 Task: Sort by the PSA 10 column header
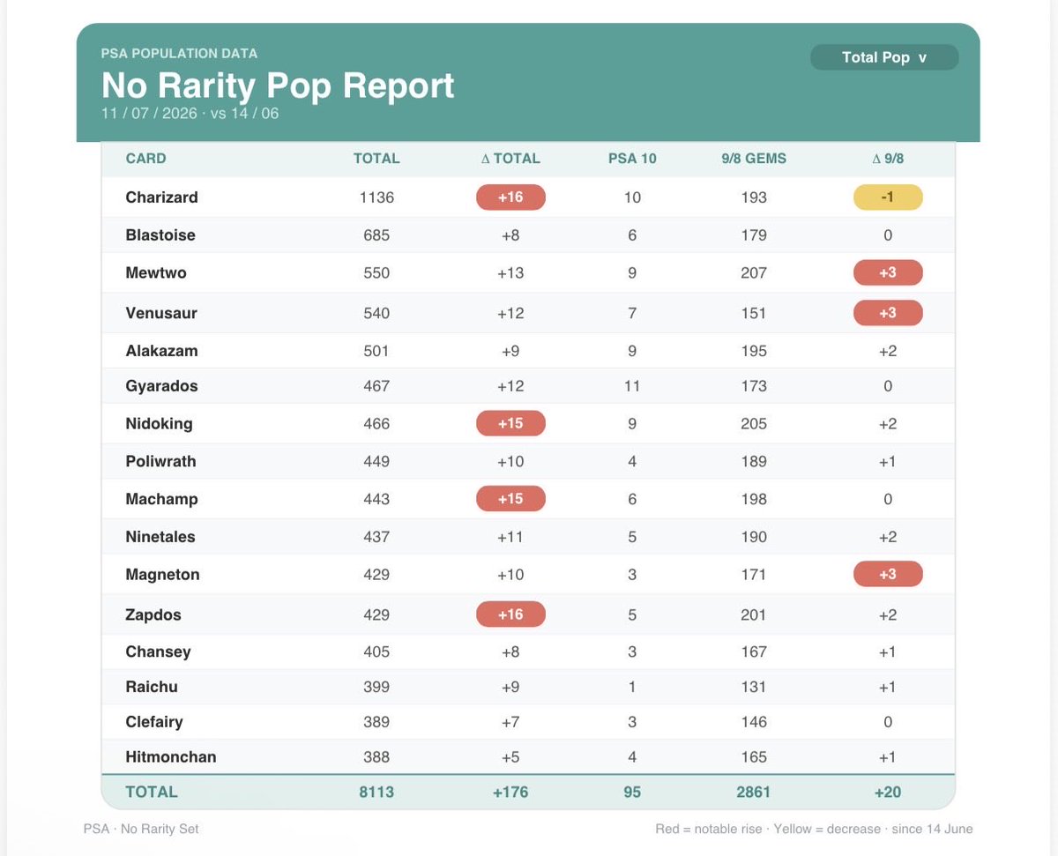(x=632, y=159)
